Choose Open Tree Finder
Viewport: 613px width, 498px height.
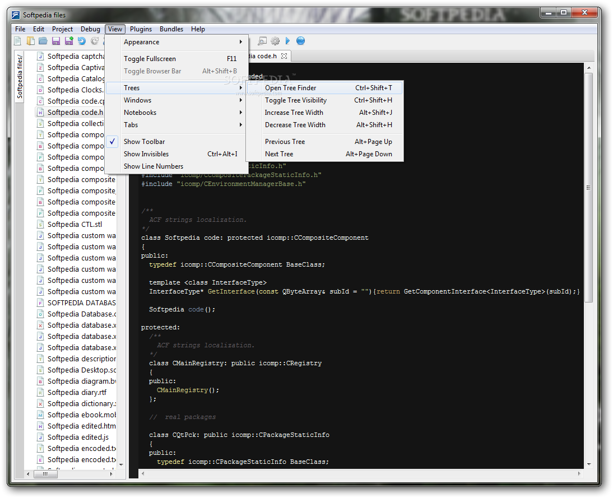tap(325, 88)
